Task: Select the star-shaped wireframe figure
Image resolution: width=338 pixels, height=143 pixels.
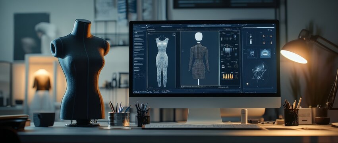Action: pyautogui.click(x=259, y=72)
